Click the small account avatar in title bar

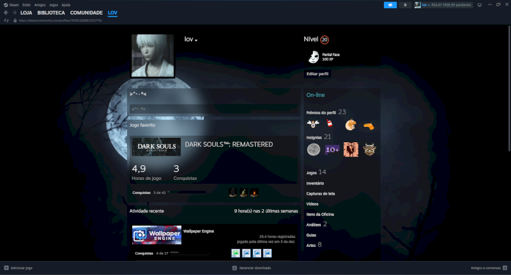click(x=418, y=5)
